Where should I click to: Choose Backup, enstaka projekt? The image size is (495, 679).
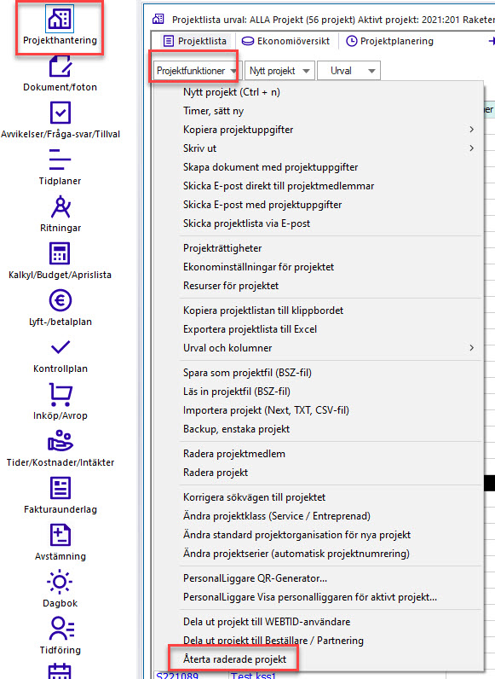pos(236,429)
